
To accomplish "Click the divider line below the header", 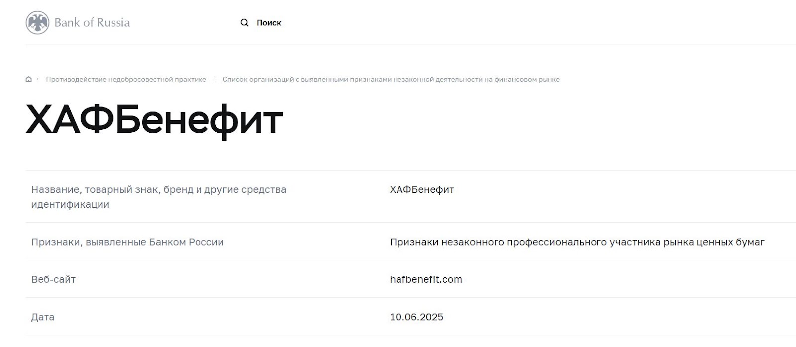I will pyautogui.click(x=398, y=44).
